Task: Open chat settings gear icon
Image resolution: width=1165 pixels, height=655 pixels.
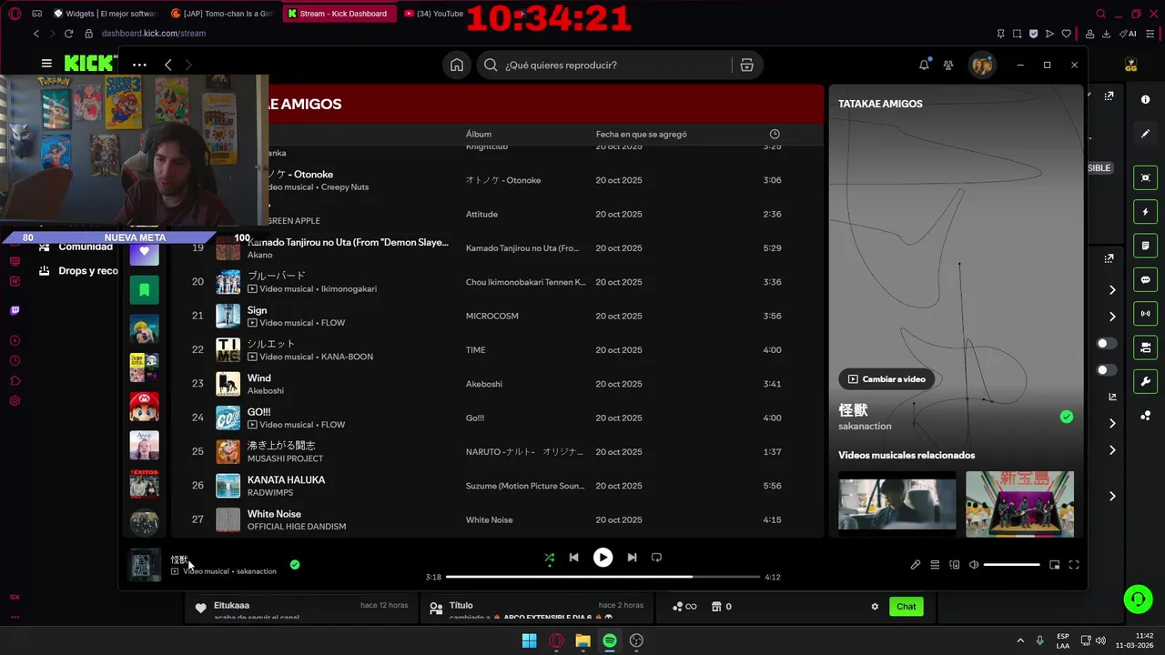Action: click(875, 607)
